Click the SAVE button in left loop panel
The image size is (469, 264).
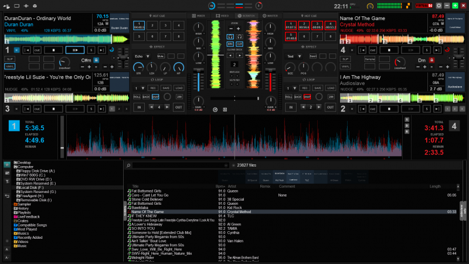coord(166,88)
